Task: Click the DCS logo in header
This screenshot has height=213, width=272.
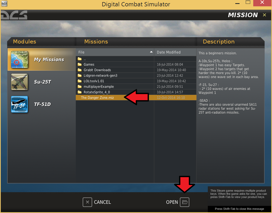Action: 14,15
